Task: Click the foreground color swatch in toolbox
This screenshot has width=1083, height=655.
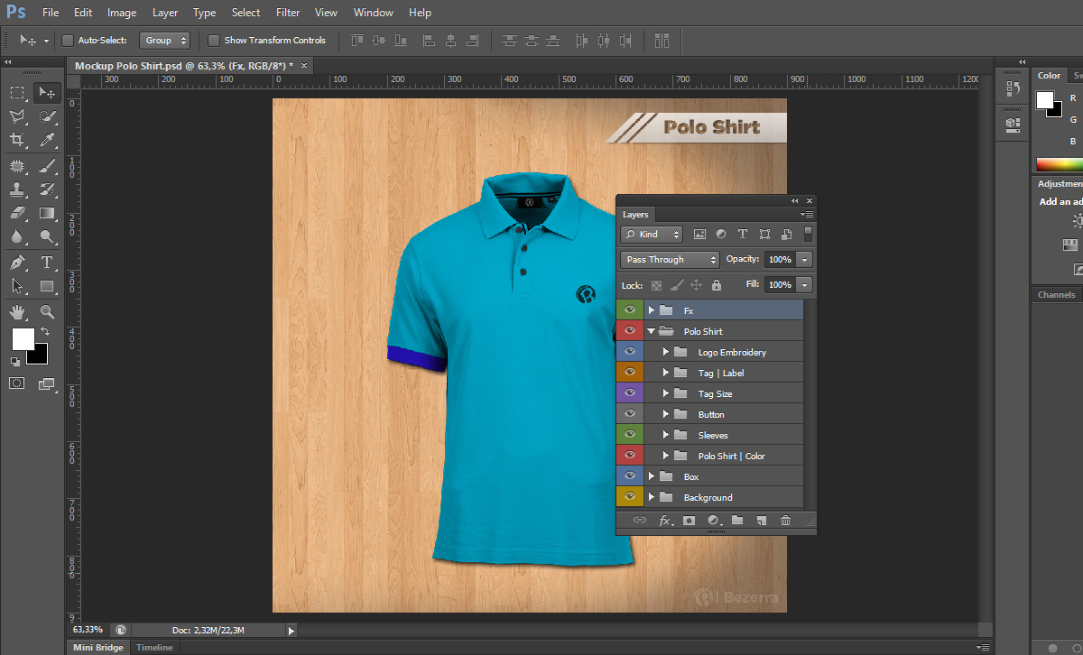Action: [x=23, y=339]
